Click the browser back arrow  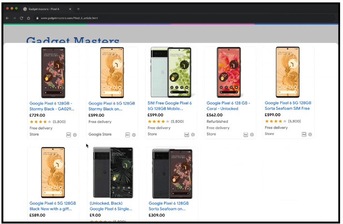pos(7,18)
